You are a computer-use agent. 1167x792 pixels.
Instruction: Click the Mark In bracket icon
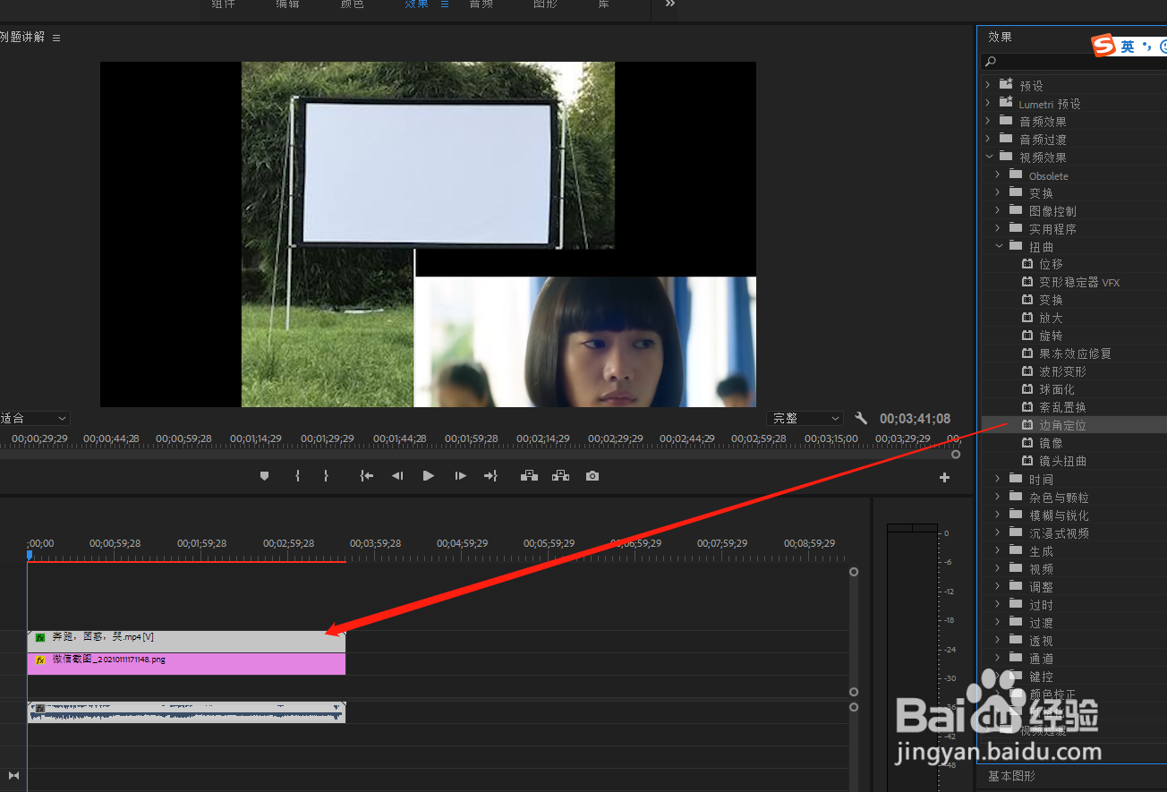click(x=297, y=476)
